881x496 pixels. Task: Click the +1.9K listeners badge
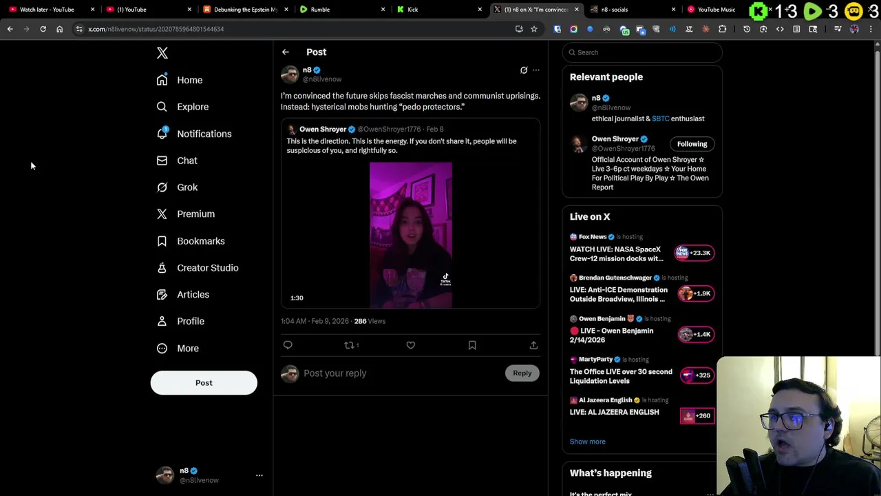coord(696,293)
